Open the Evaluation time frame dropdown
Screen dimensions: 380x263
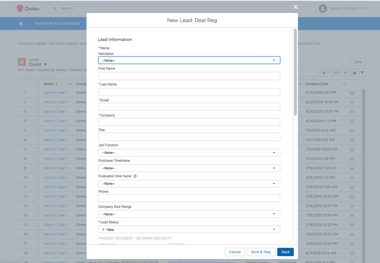tap(189, 184)
